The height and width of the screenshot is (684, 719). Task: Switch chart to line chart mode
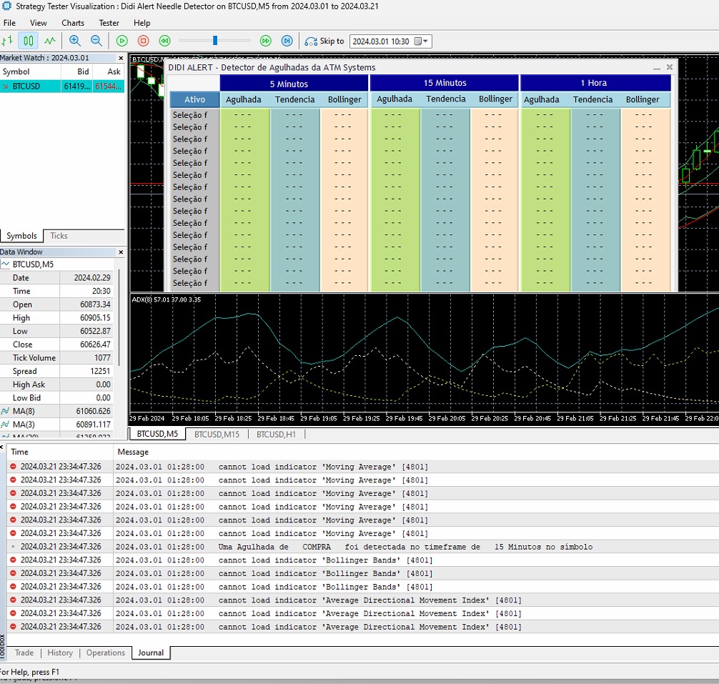click(50, 41)
